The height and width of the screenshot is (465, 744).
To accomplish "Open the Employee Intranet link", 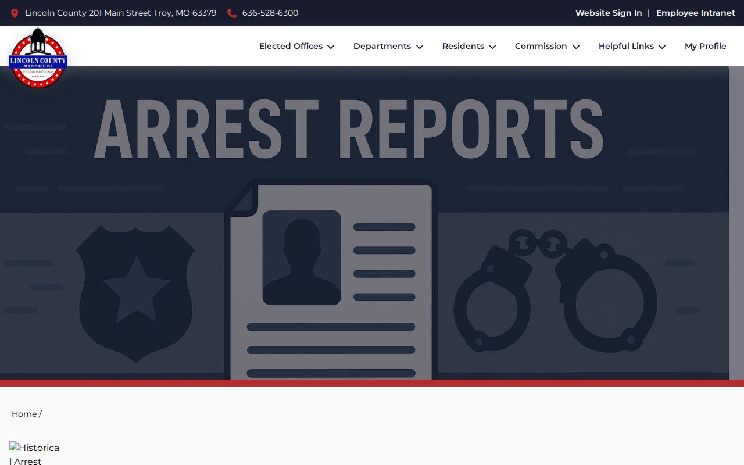I will point(696,13).
